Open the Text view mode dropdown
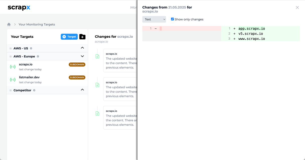 154,19
